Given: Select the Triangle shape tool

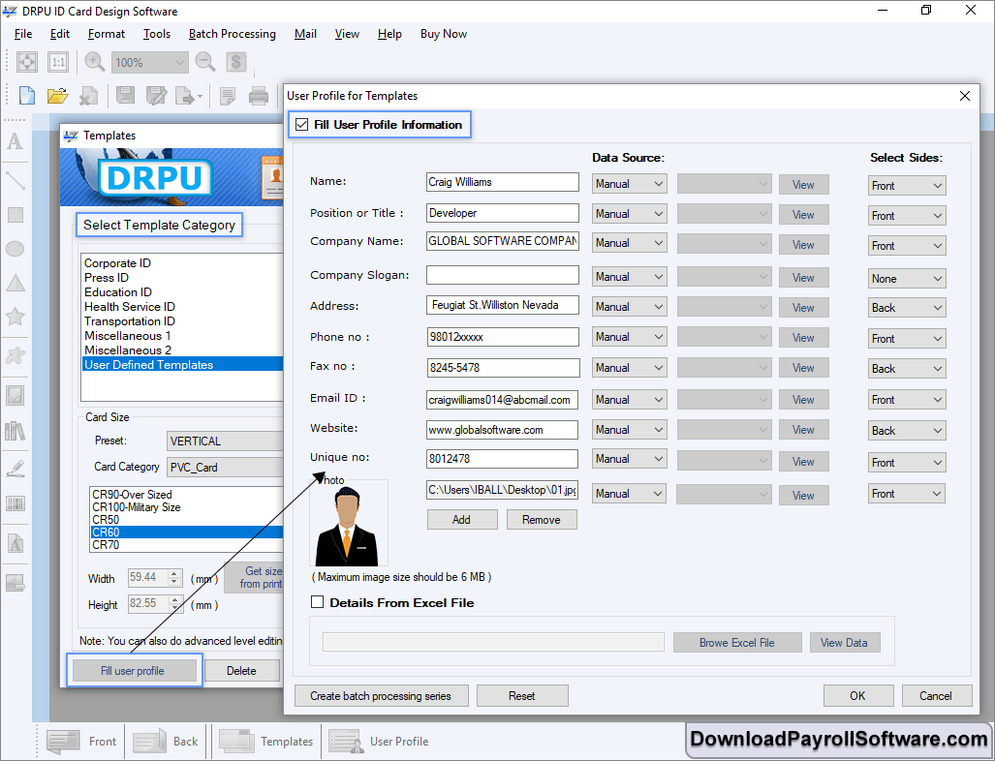Looking at the screenshot, I should [16, 284].
